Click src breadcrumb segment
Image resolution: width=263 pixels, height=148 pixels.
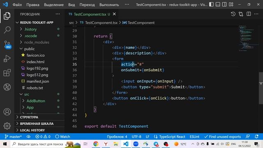click(x=72, y=23)
